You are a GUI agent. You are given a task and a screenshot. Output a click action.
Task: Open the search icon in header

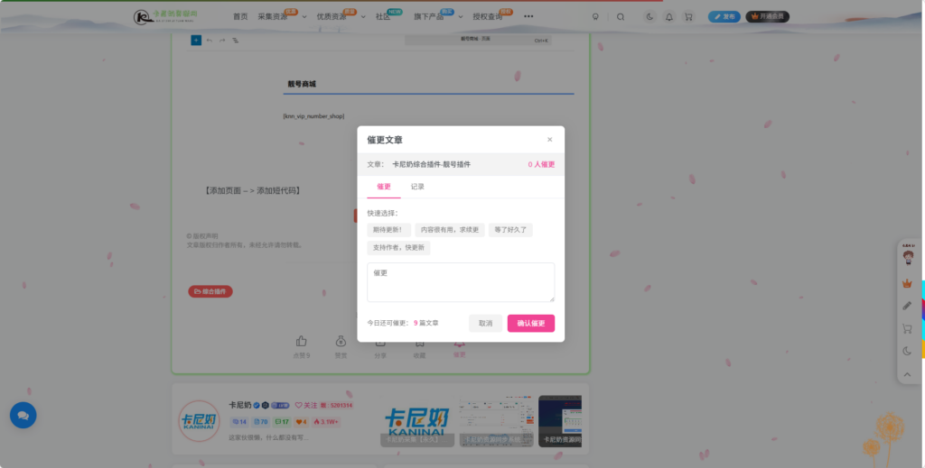coord(621,17)
